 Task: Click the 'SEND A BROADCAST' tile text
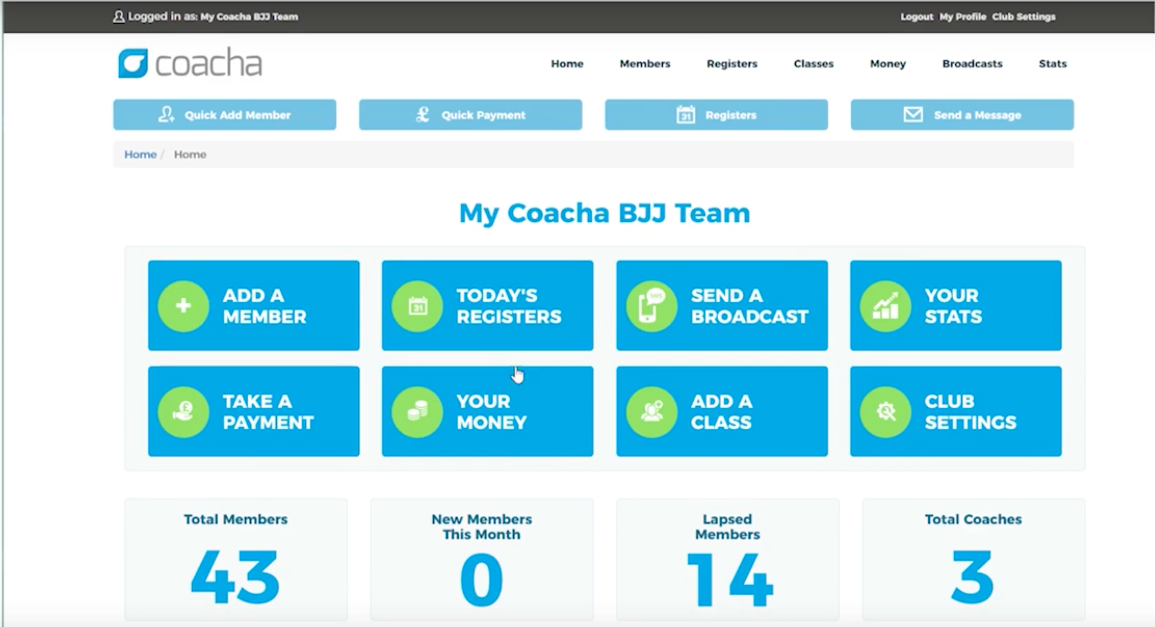tap(750, 306)
